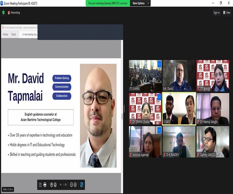Click the page size label in bottom-left corner
The image size is (233, 194).
coord(8,189)
